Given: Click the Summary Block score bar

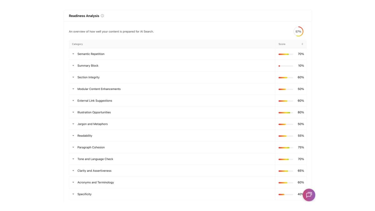Looking at the screenshot, I should [x=286, y=66].
